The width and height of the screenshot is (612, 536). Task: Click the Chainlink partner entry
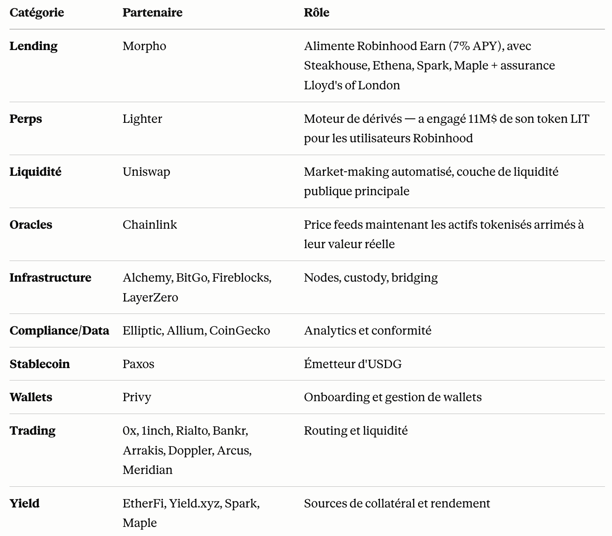150,225
